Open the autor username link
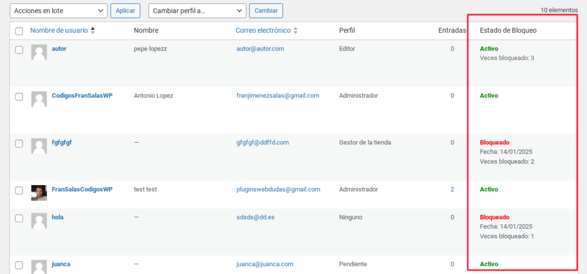587x274 pixels. (x=59, y=49)
